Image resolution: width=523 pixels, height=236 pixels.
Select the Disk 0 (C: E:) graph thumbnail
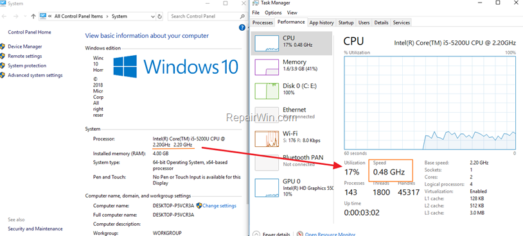pos(267,91)
